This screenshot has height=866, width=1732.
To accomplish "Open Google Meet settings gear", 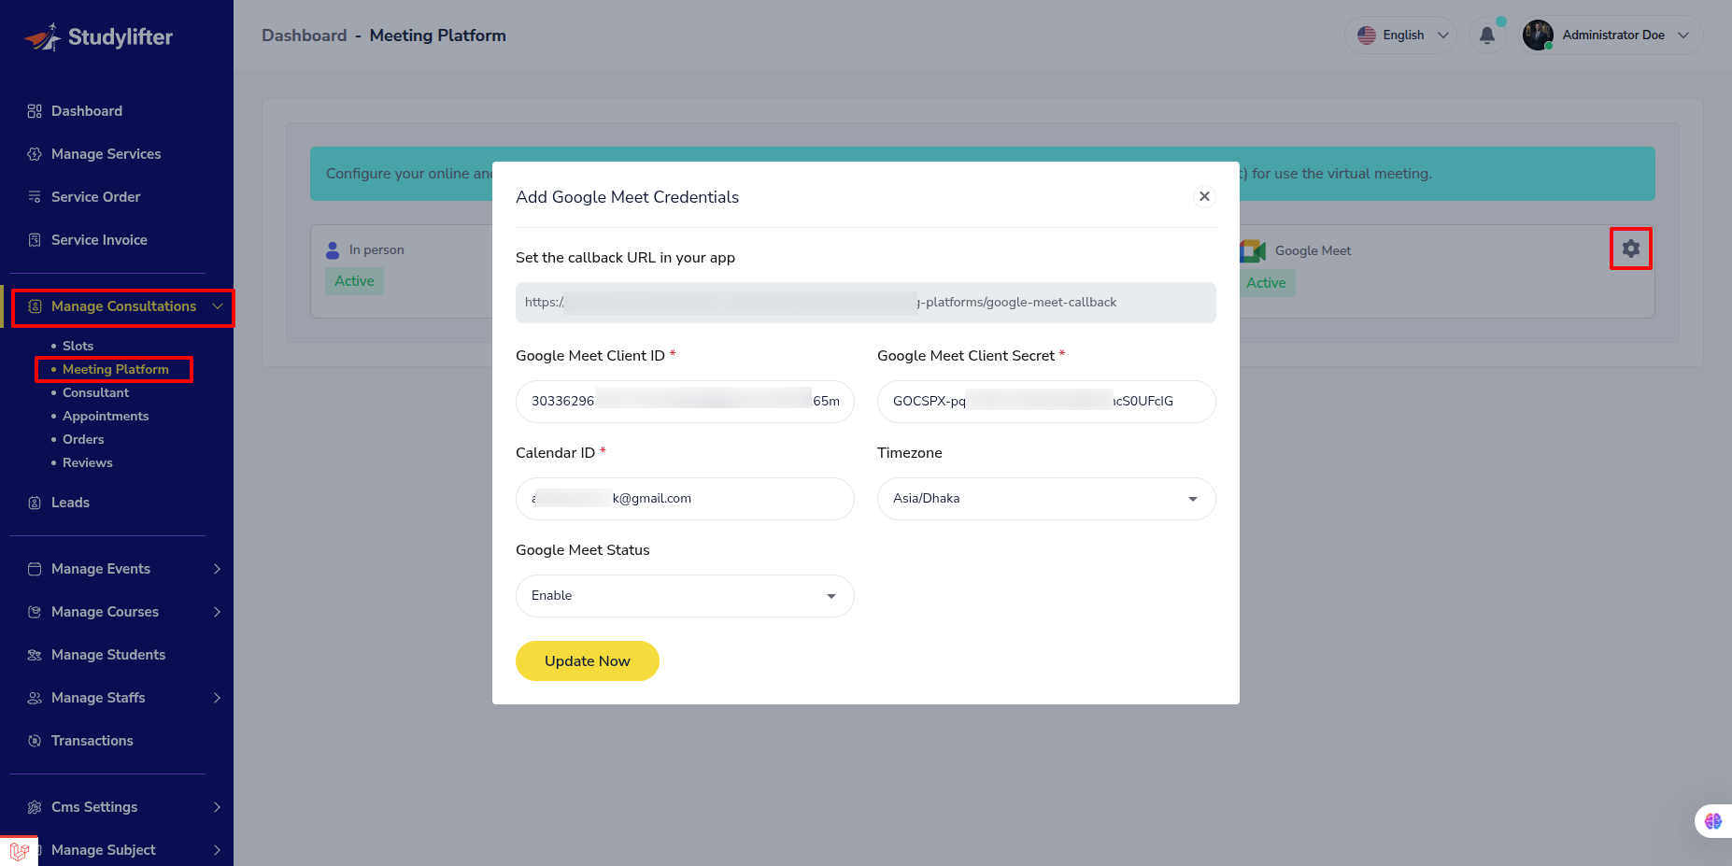I will (x=1631, y=248).
